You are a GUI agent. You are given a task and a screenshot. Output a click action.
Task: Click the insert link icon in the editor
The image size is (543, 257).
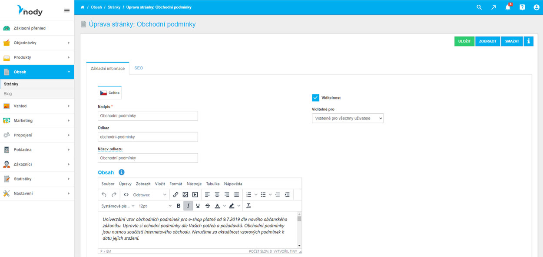coord(175,195)
